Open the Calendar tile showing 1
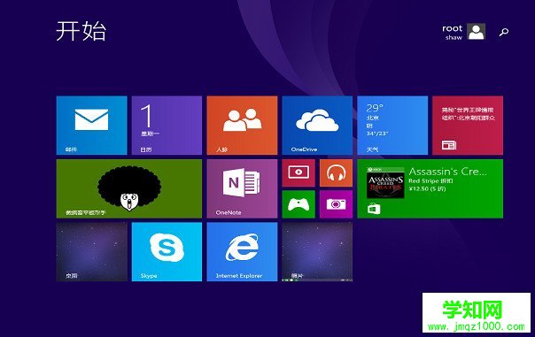The width and height of the screenshot is (535, 337). click(x=167, y=126)
